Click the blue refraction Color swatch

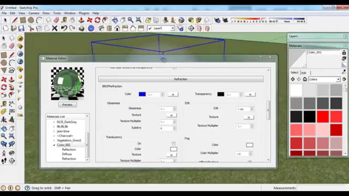142,94
